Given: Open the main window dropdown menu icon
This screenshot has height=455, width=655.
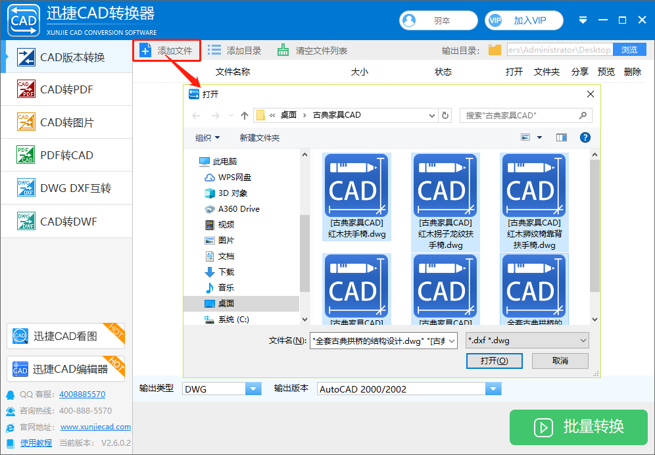Looking at the screenshot, I should [x=583, y=20].
